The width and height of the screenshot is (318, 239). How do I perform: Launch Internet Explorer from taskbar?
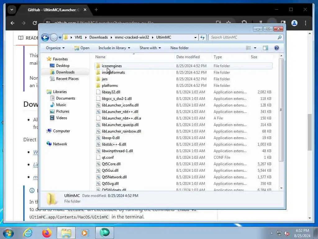[x=28, y=233]
